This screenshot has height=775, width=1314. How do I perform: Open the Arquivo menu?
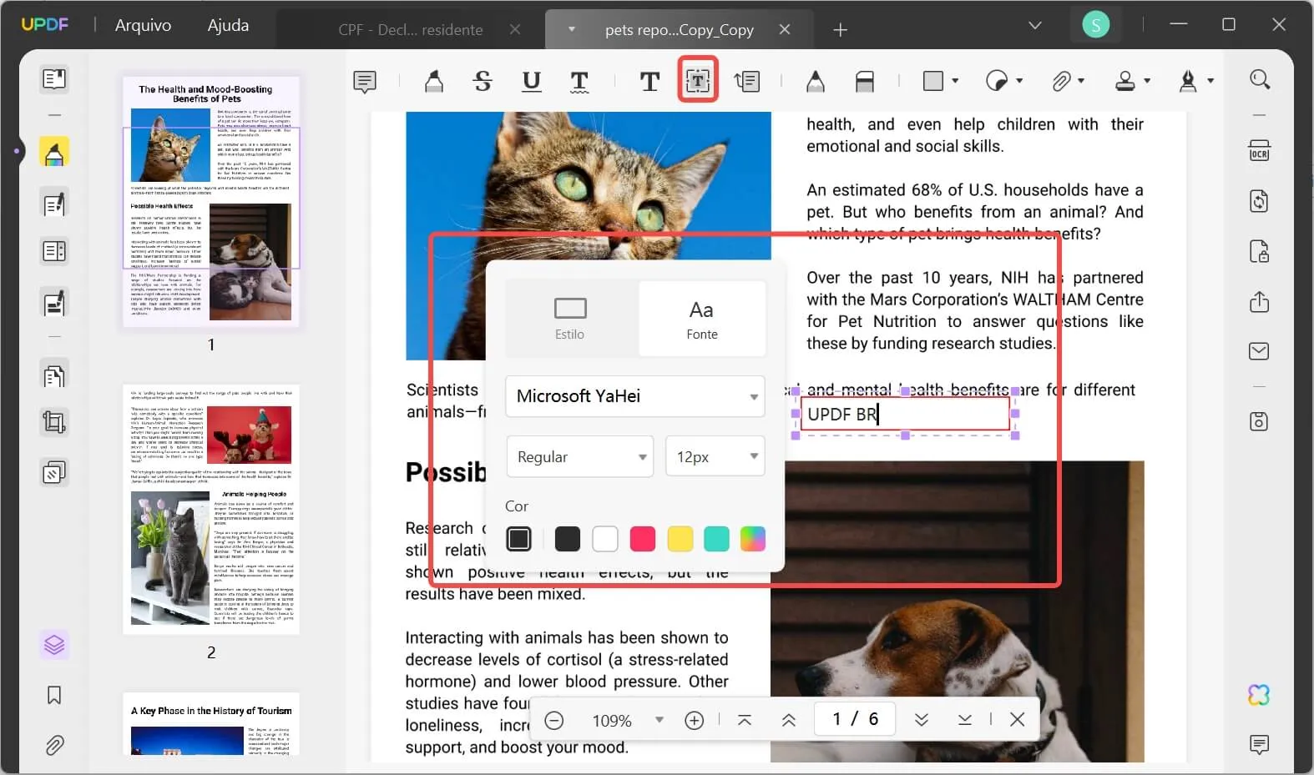click(143, 26)
